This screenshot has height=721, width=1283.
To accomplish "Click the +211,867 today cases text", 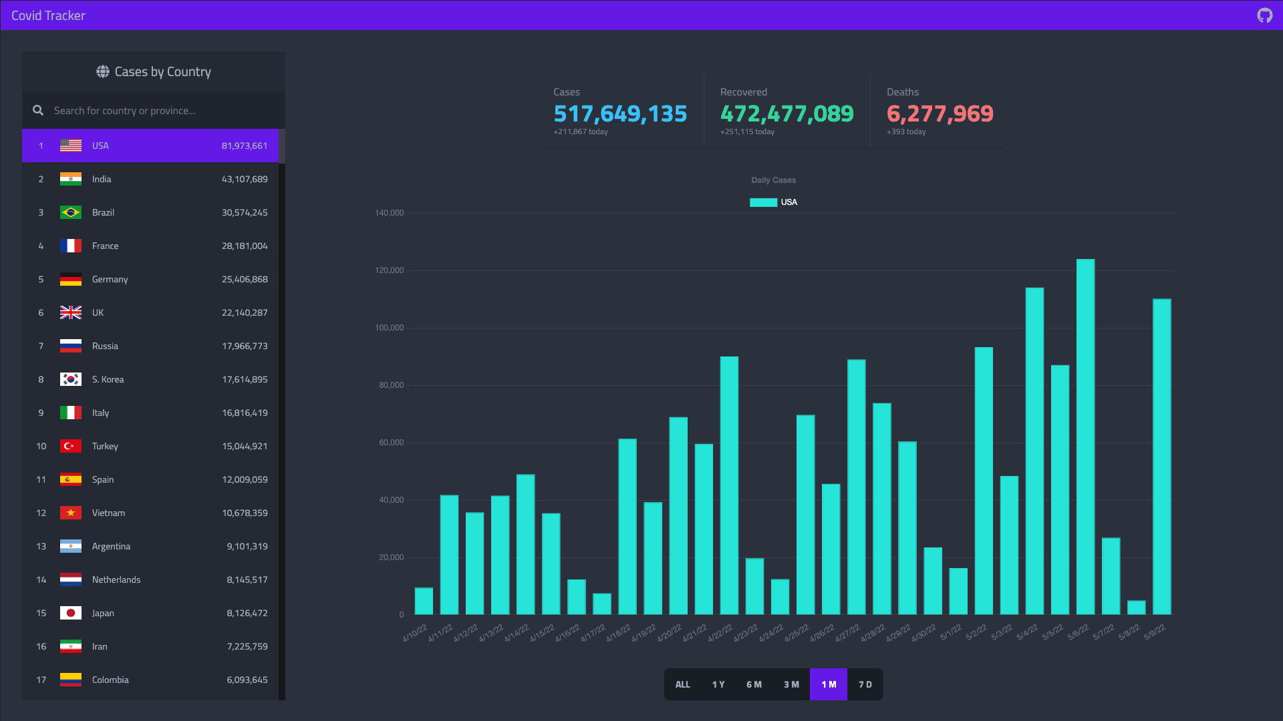I will coord(580,132).
